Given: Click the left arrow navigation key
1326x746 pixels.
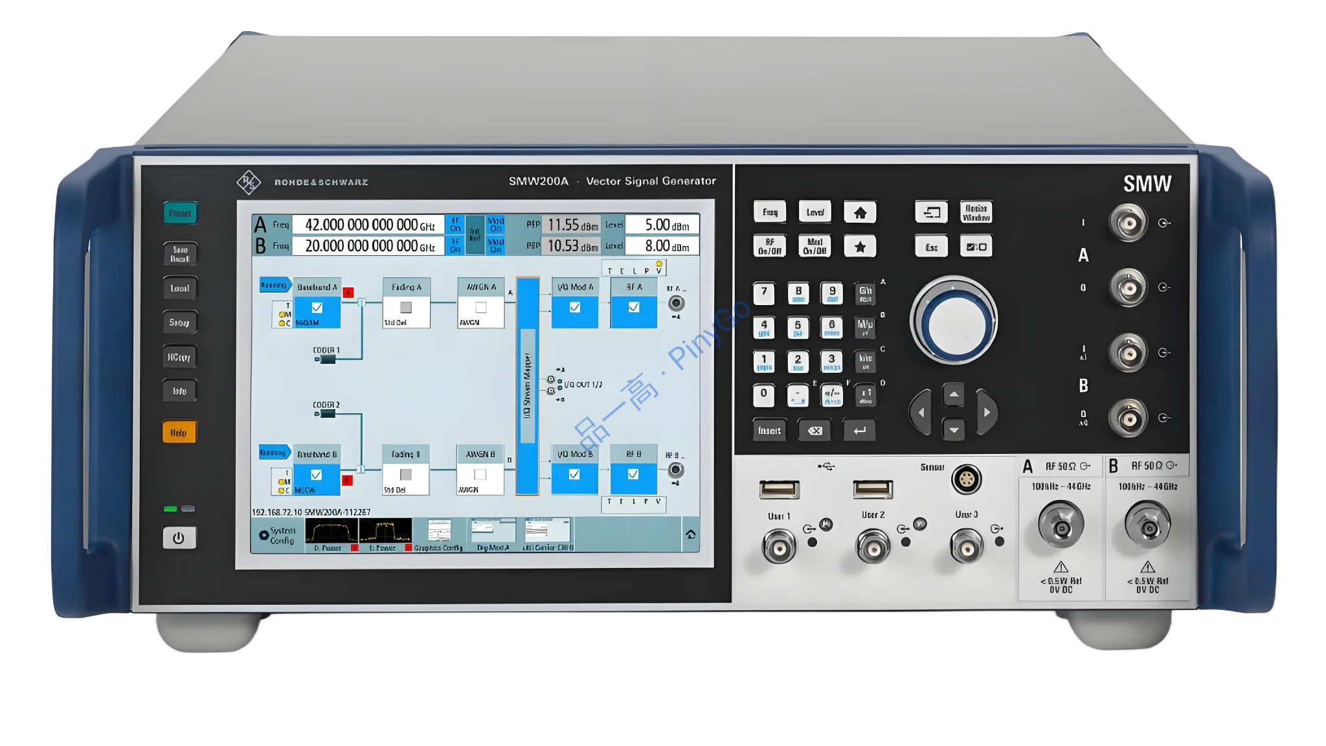Looking at the screenshot, I should [x=921, y=412].
